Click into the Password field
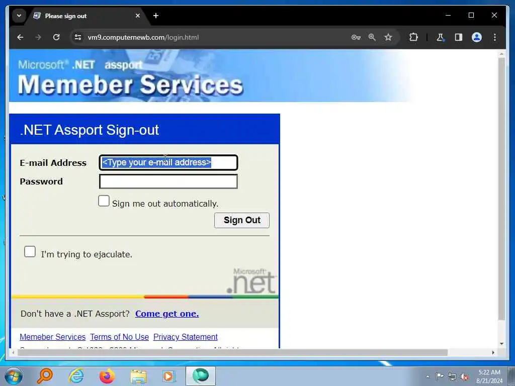Screen dimensions: 515x386 168,181
